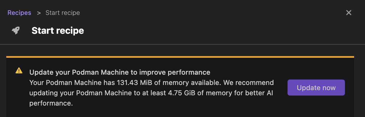365x117 pixels.
Task: Go back to Recipes via breadcrumb
Action: point(19,13)
